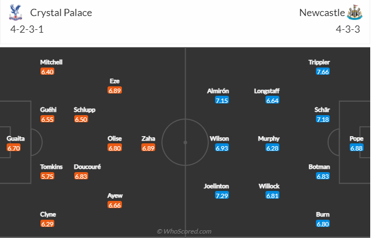
Task: Click player name Wilson
Action: (x=219, y=138)
